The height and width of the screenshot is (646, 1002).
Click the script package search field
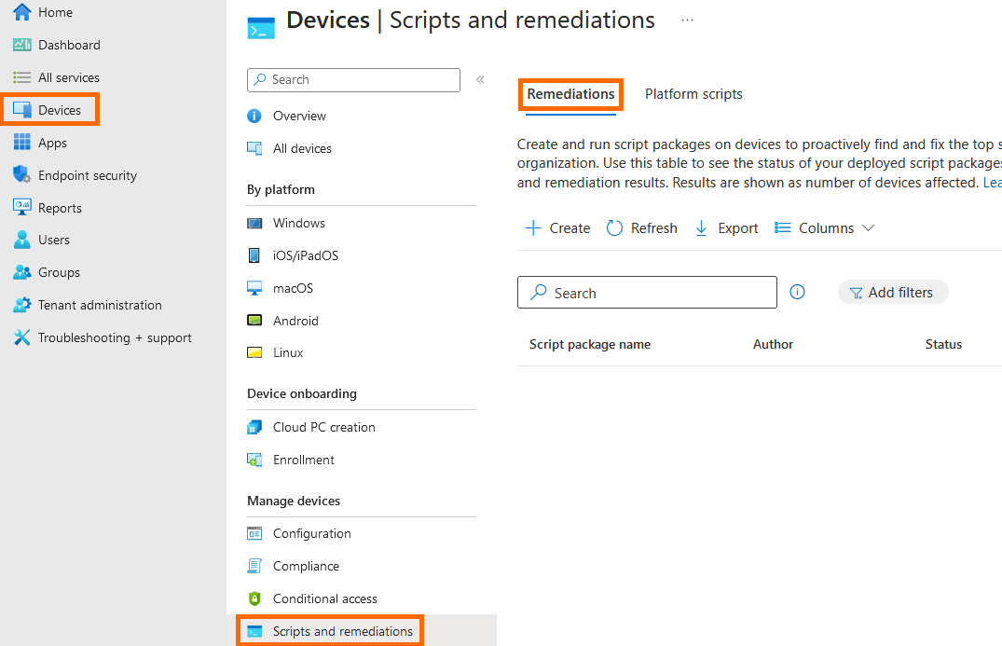pyautogui.click(x=647, y=292)
